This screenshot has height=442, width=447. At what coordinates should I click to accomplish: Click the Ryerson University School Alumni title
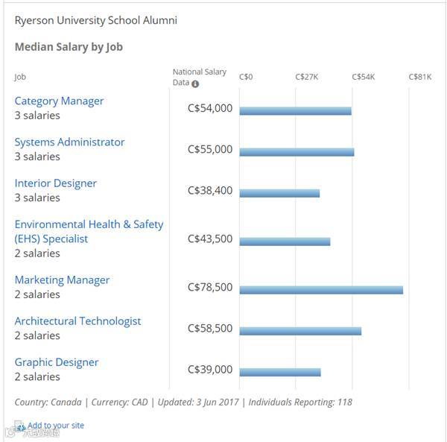(x=96, y=21)
